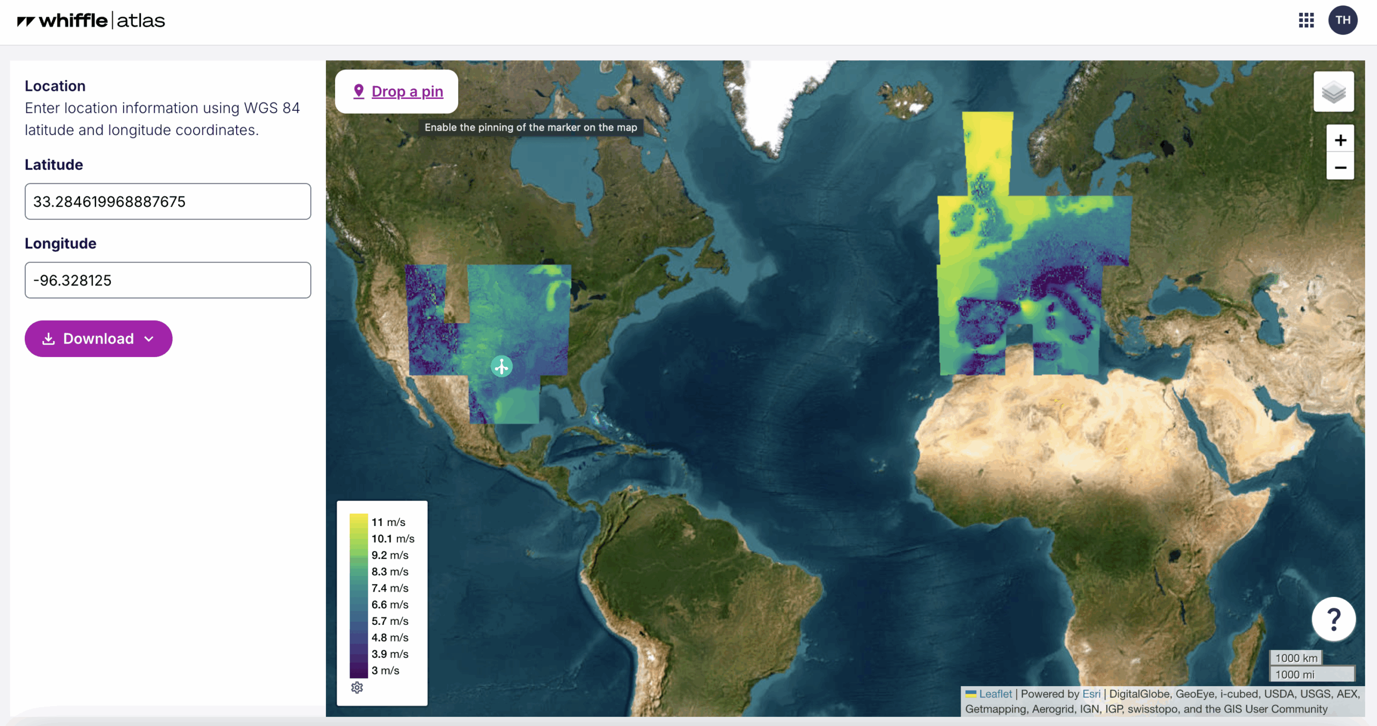This screenshot has width=1377, height=726.
Task: Click the Whiffle atlas logo
Action: click(91, 20)
